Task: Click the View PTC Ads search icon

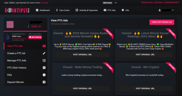Action: click(x=44, y=46)
